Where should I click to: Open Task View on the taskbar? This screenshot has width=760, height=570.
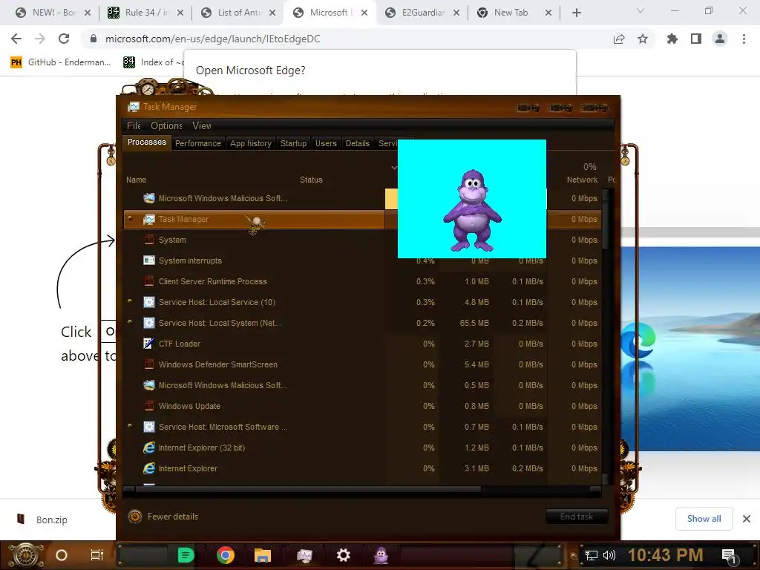[x=97, y=555]
